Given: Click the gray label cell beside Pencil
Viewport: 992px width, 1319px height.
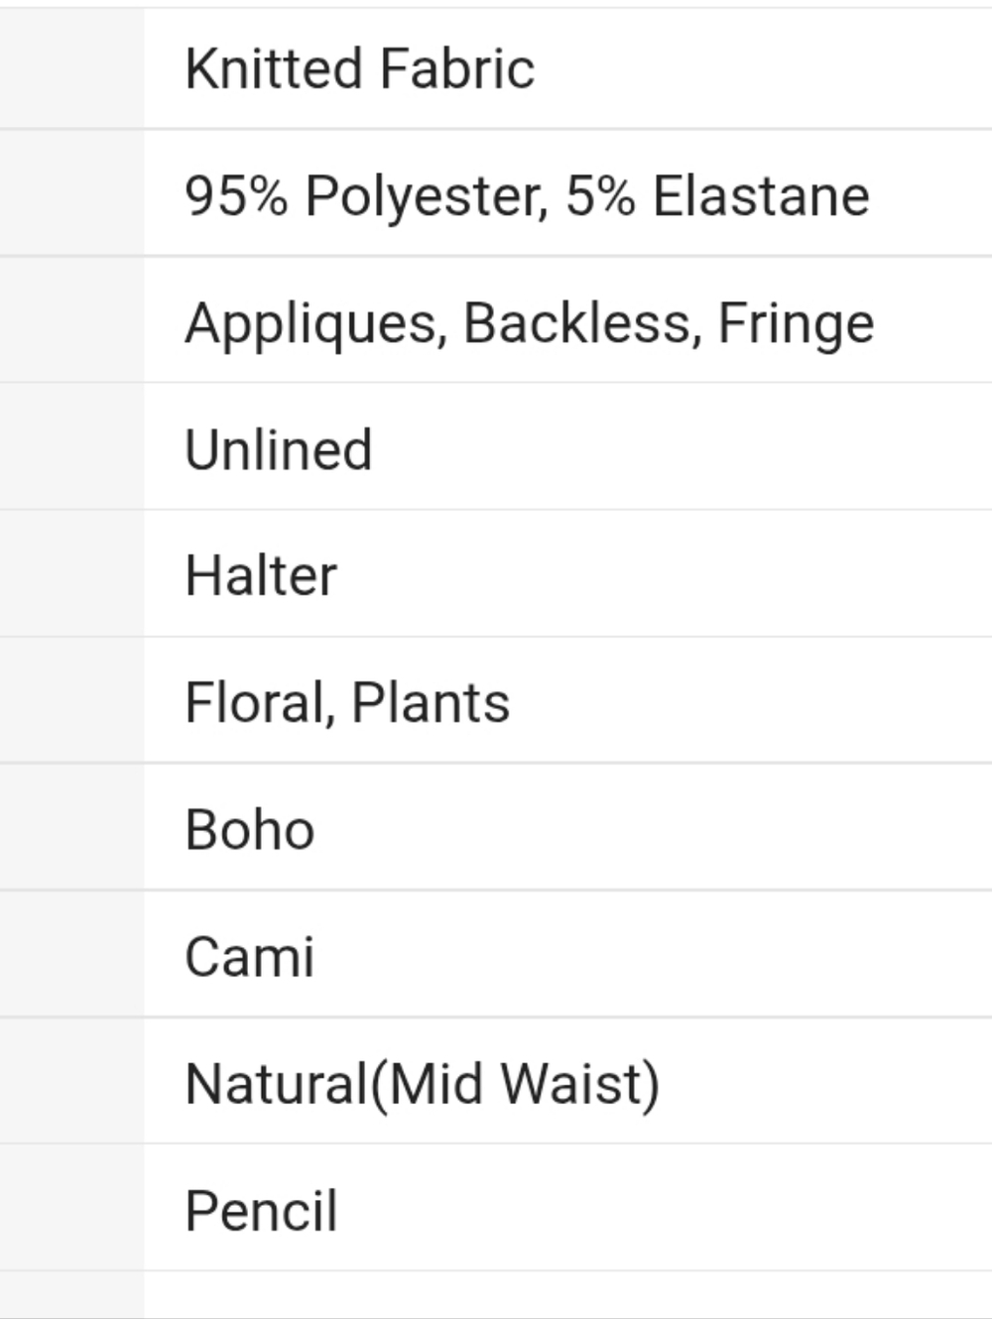Looking at the screenshot, I should (71, 1208).
